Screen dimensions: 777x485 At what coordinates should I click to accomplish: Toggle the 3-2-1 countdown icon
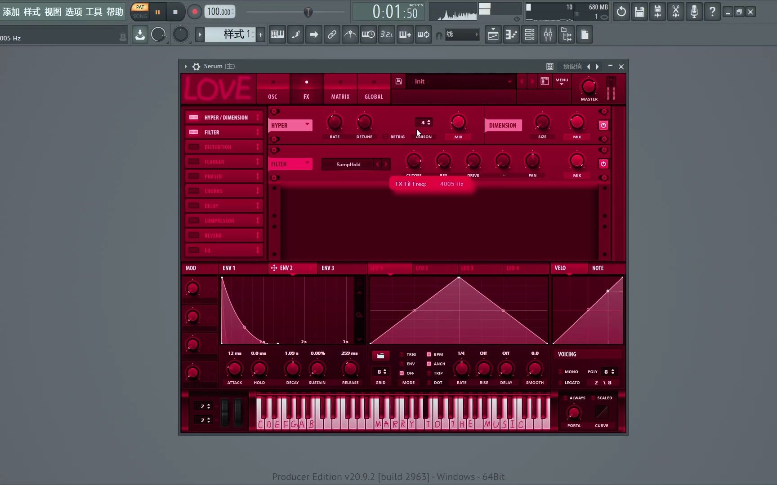[x=386, y=35]
